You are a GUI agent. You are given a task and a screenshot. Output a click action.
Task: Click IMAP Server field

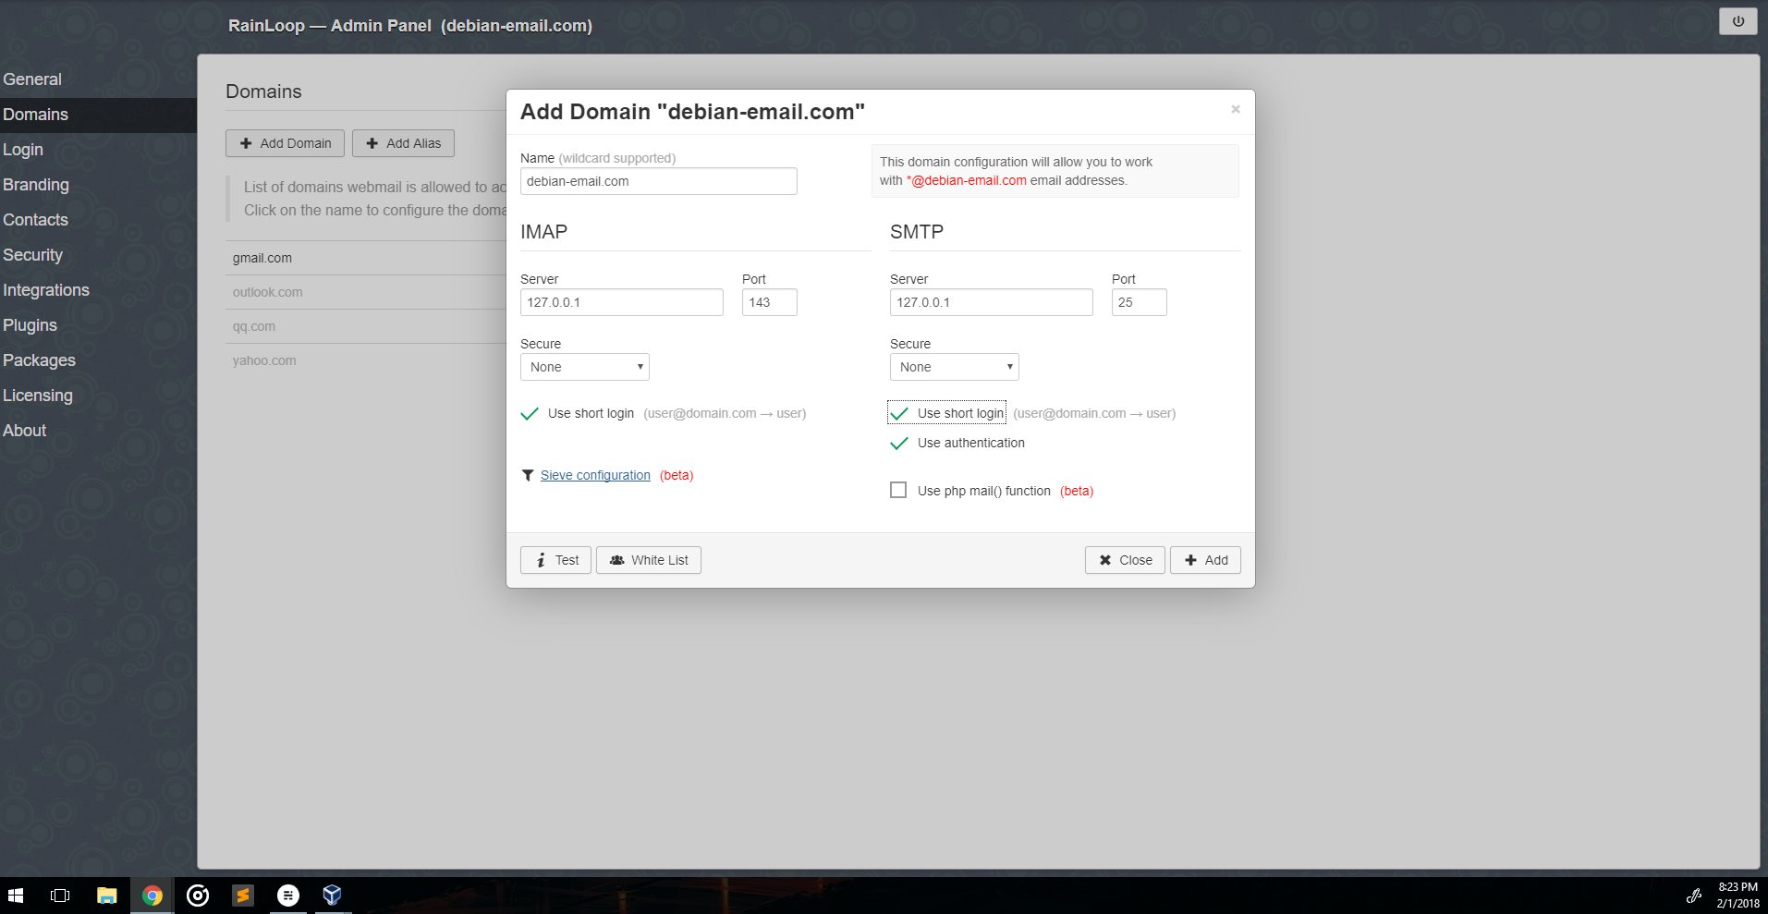(621, 302)
